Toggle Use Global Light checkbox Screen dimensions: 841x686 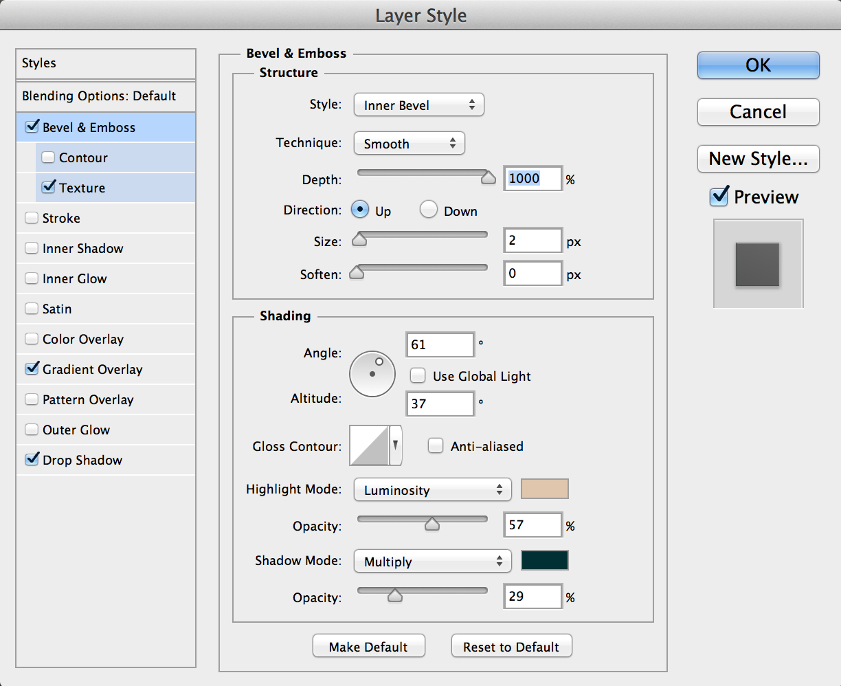[417, 376]
